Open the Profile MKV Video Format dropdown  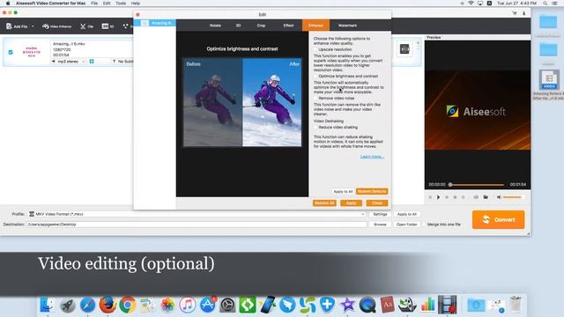[197, 214]
